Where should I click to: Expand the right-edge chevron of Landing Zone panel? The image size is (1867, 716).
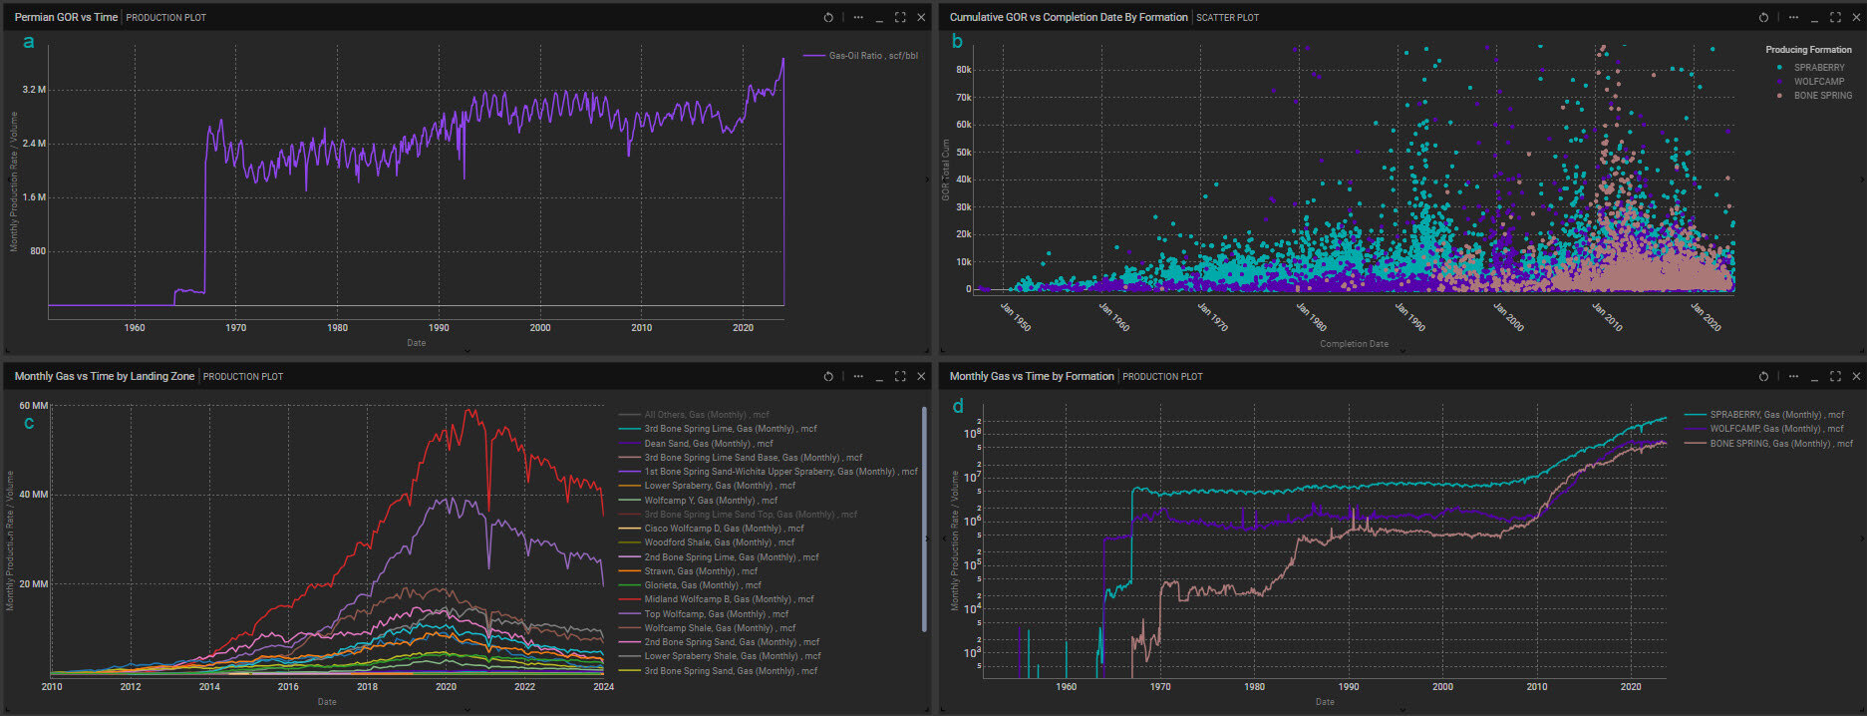click(927, 538)
